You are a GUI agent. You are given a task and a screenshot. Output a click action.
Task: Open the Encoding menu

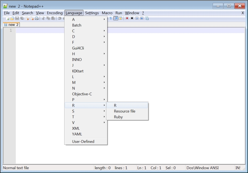55,13
